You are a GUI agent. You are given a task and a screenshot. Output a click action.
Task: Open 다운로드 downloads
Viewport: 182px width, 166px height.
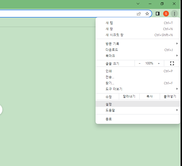(x=138, y=50)
